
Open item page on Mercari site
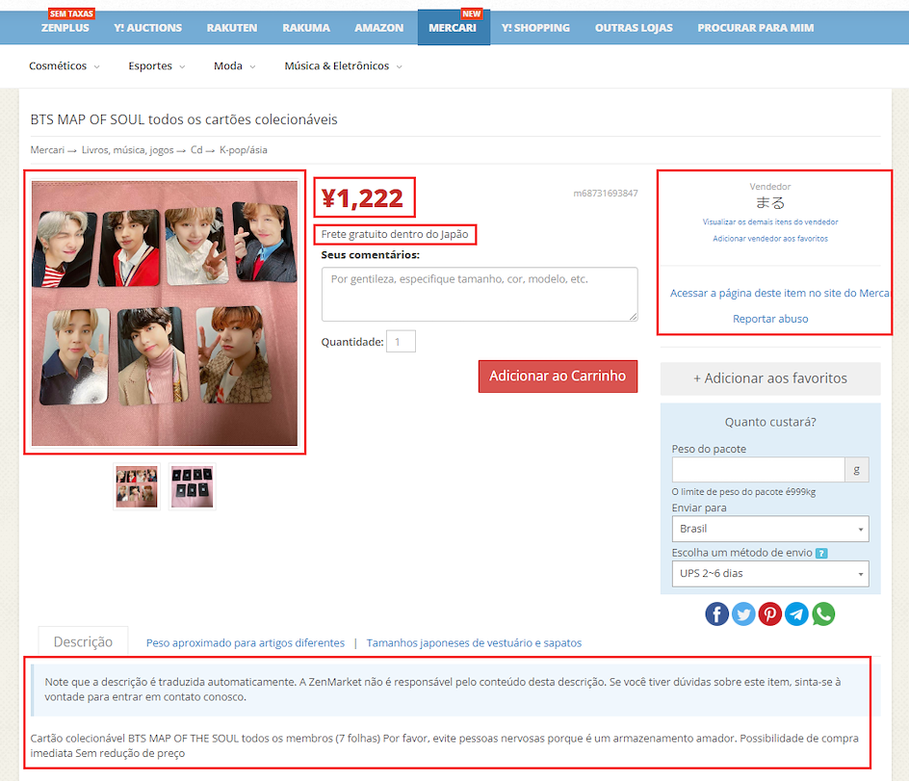[779, 294]
